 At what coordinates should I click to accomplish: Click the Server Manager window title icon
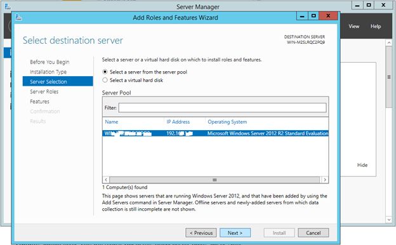(8, 6)
